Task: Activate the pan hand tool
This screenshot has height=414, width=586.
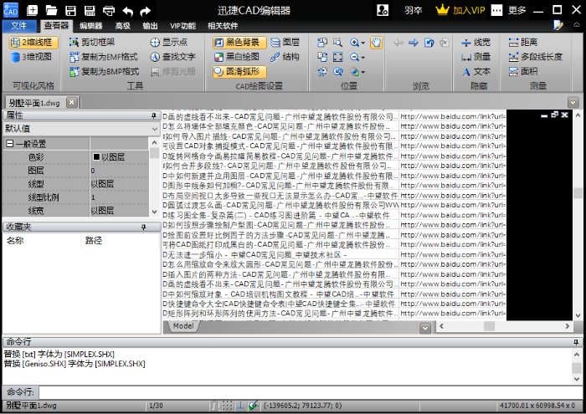Action: pyautogui.click(x=376, y=43)
